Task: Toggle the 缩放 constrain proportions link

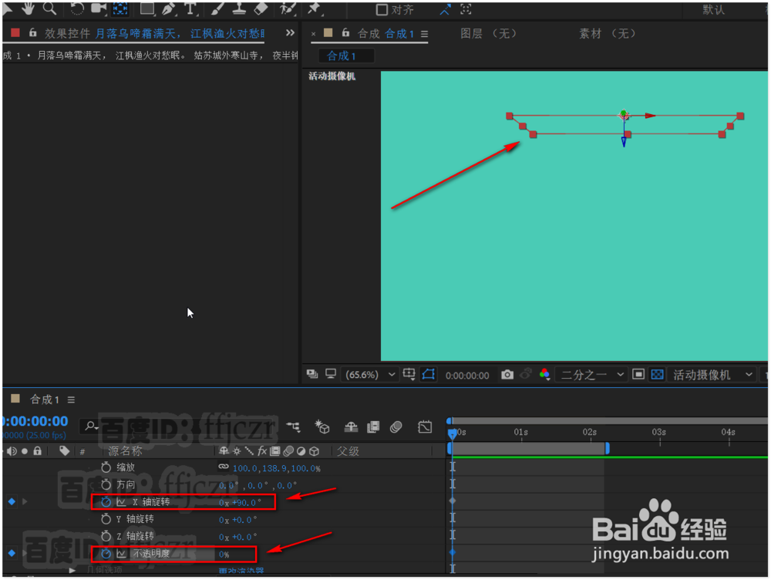Action: (224, 467)
